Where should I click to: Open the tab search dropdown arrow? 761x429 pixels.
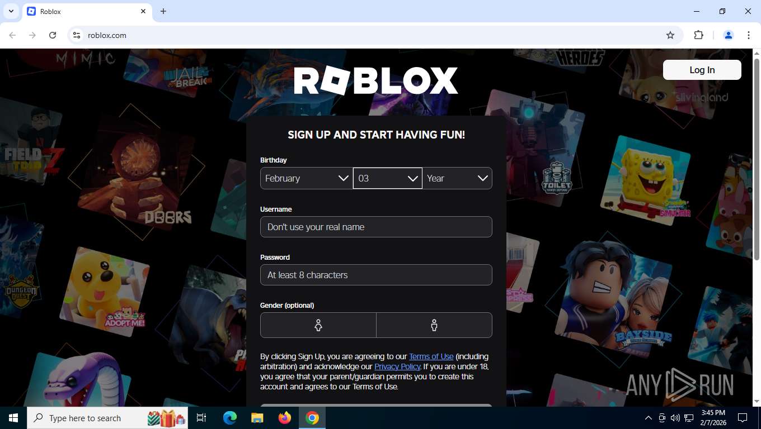11,11
